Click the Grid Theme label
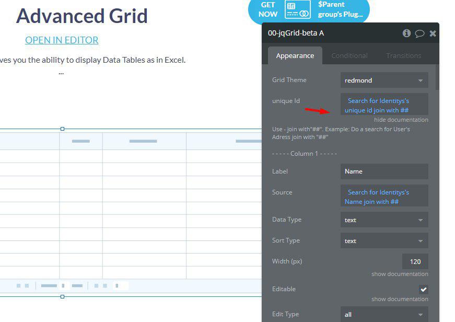Screen dimensions: 455x322 289,80
